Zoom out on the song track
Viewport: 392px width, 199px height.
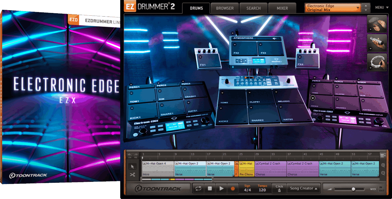(383, 173)
